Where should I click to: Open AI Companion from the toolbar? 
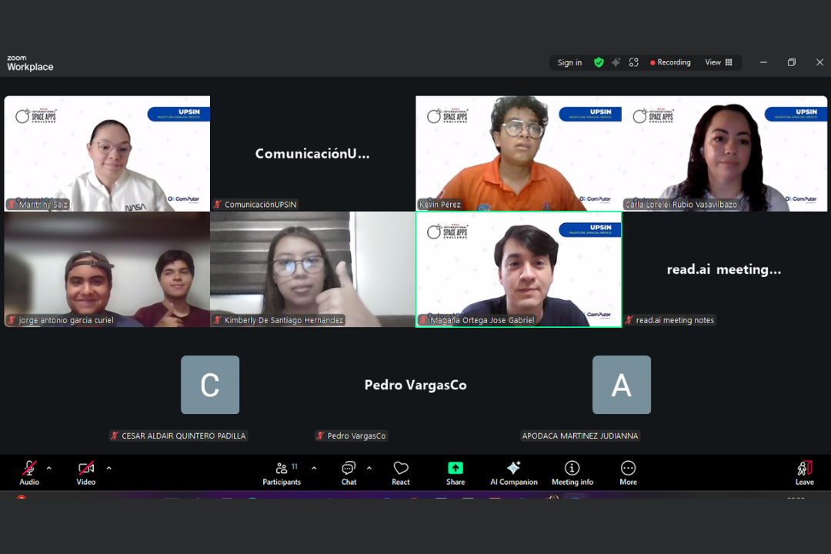[513, 472]
